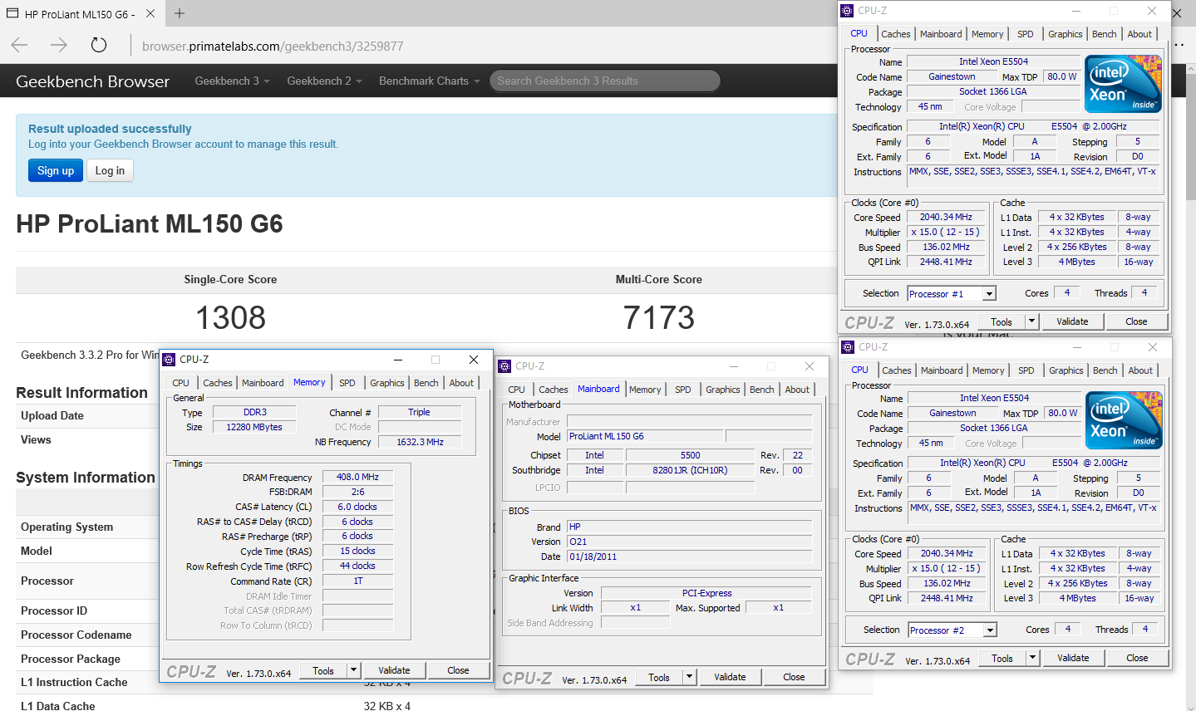Click the Multi-Core Score 7173
This screenshot has height=711, width=1196.
[659, 317]
